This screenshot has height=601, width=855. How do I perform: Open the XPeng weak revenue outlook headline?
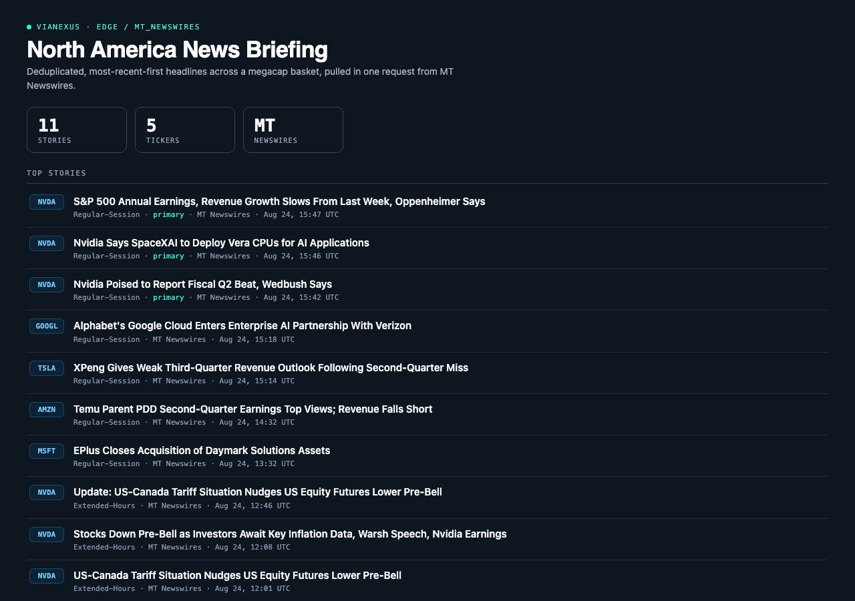pos(271,367)
